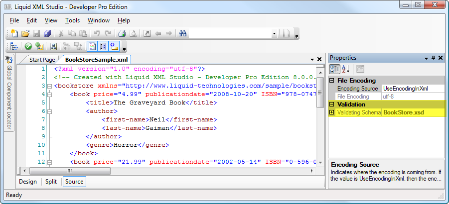Select the BookStoreSample.xml tab
Viewport: 449px width, 204px height.
click(x=96, y=60)
